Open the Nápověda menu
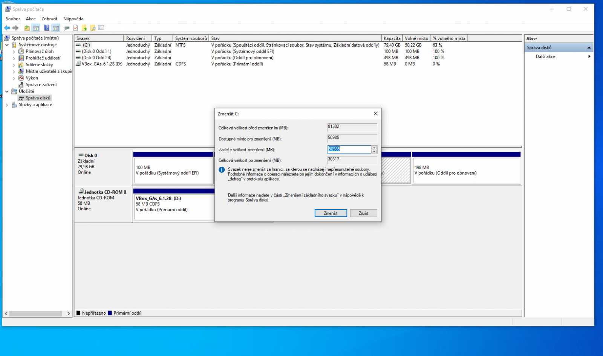This screenshot has height=356, width=603. tap(73, 19)
